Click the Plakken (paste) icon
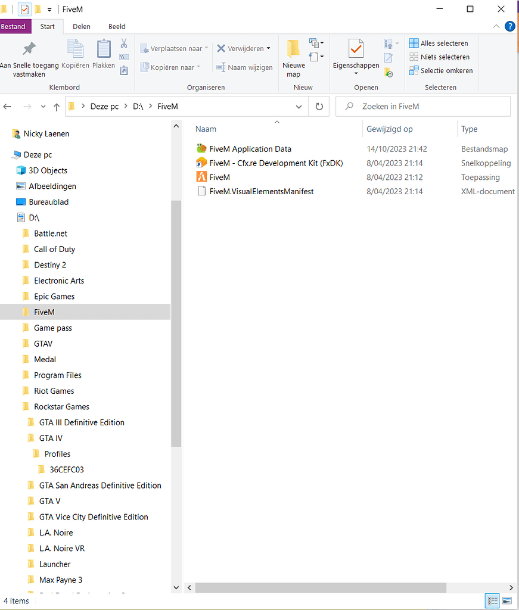The image size is (519, 610). pyautogui.click(x=102, y=49)
